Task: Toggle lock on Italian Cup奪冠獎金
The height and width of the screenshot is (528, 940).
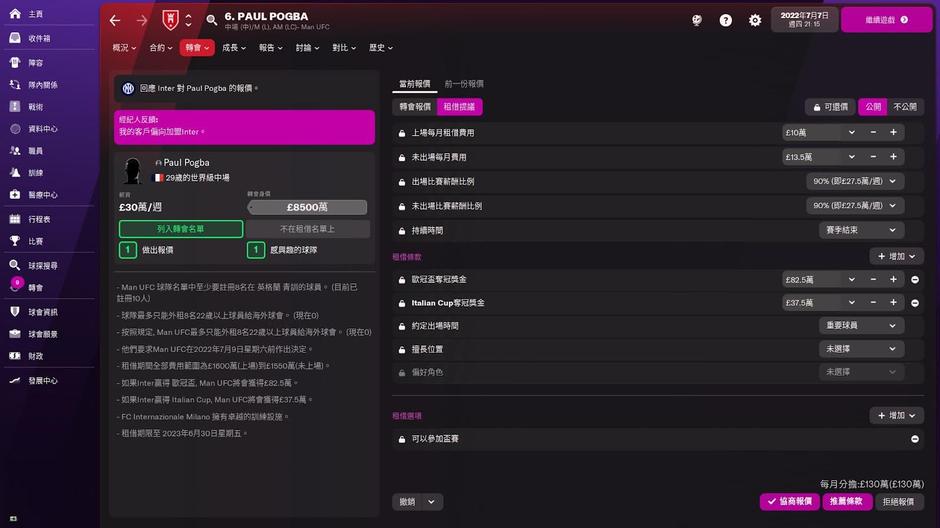Action: [x=402, y=303]
